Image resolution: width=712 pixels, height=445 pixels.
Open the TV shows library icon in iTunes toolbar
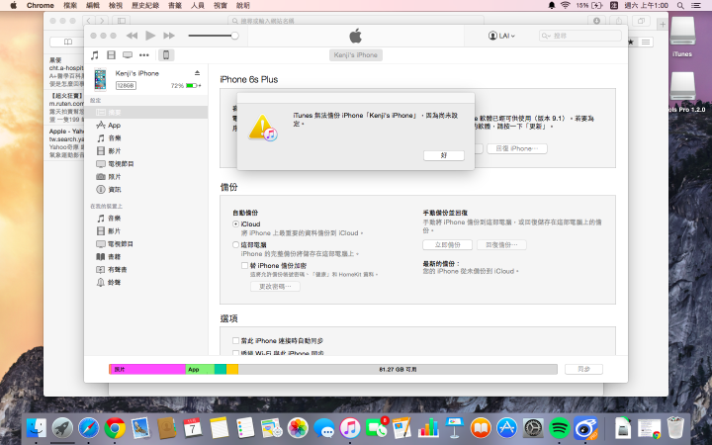tap(128, 55)
